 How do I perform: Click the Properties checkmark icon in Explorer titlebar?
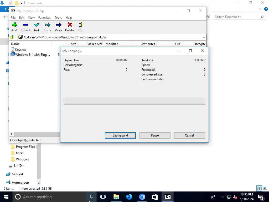click(x=11, y=3)
